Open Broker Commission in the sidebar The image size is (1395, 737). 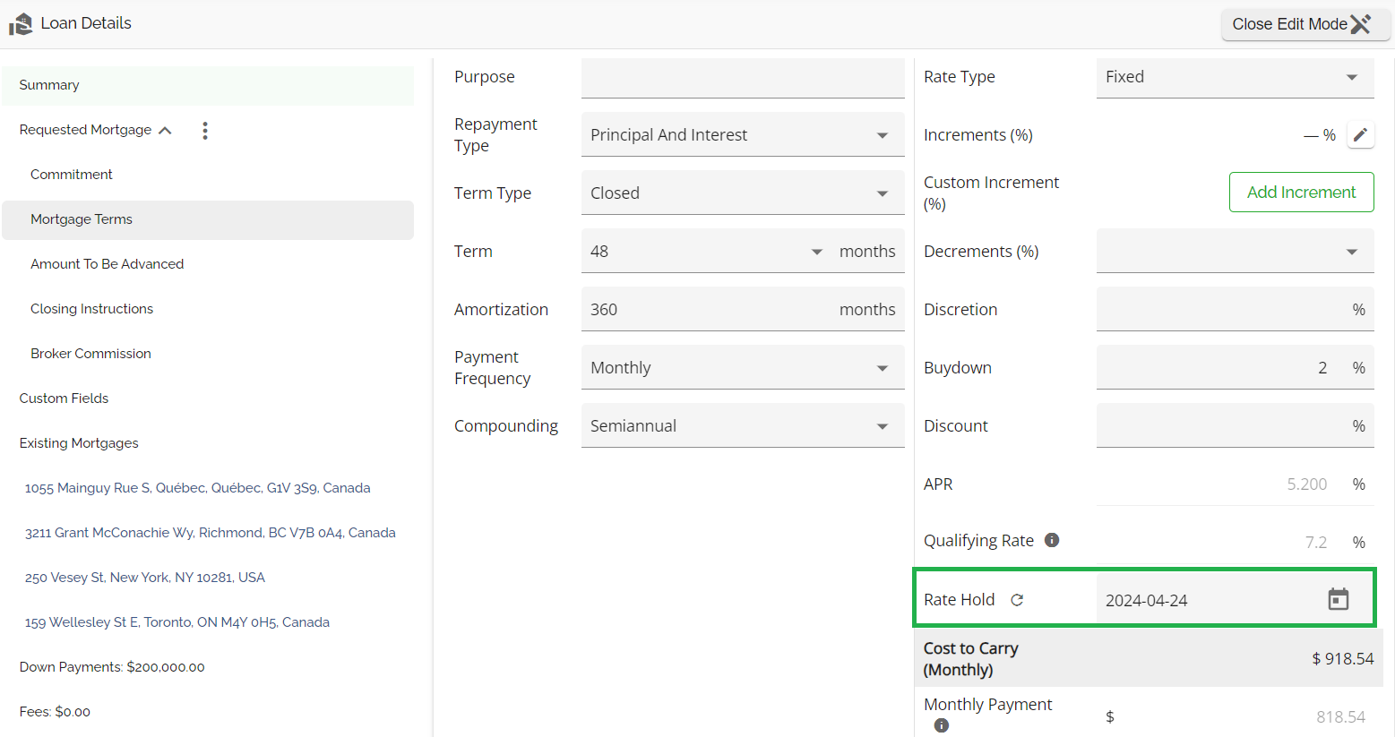(x=90, y=354)
